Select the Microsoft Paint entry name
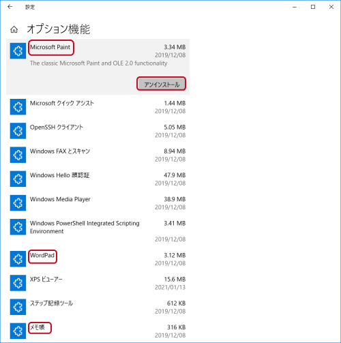Screen dimensions: 341x343 click(x=50, y=47)
